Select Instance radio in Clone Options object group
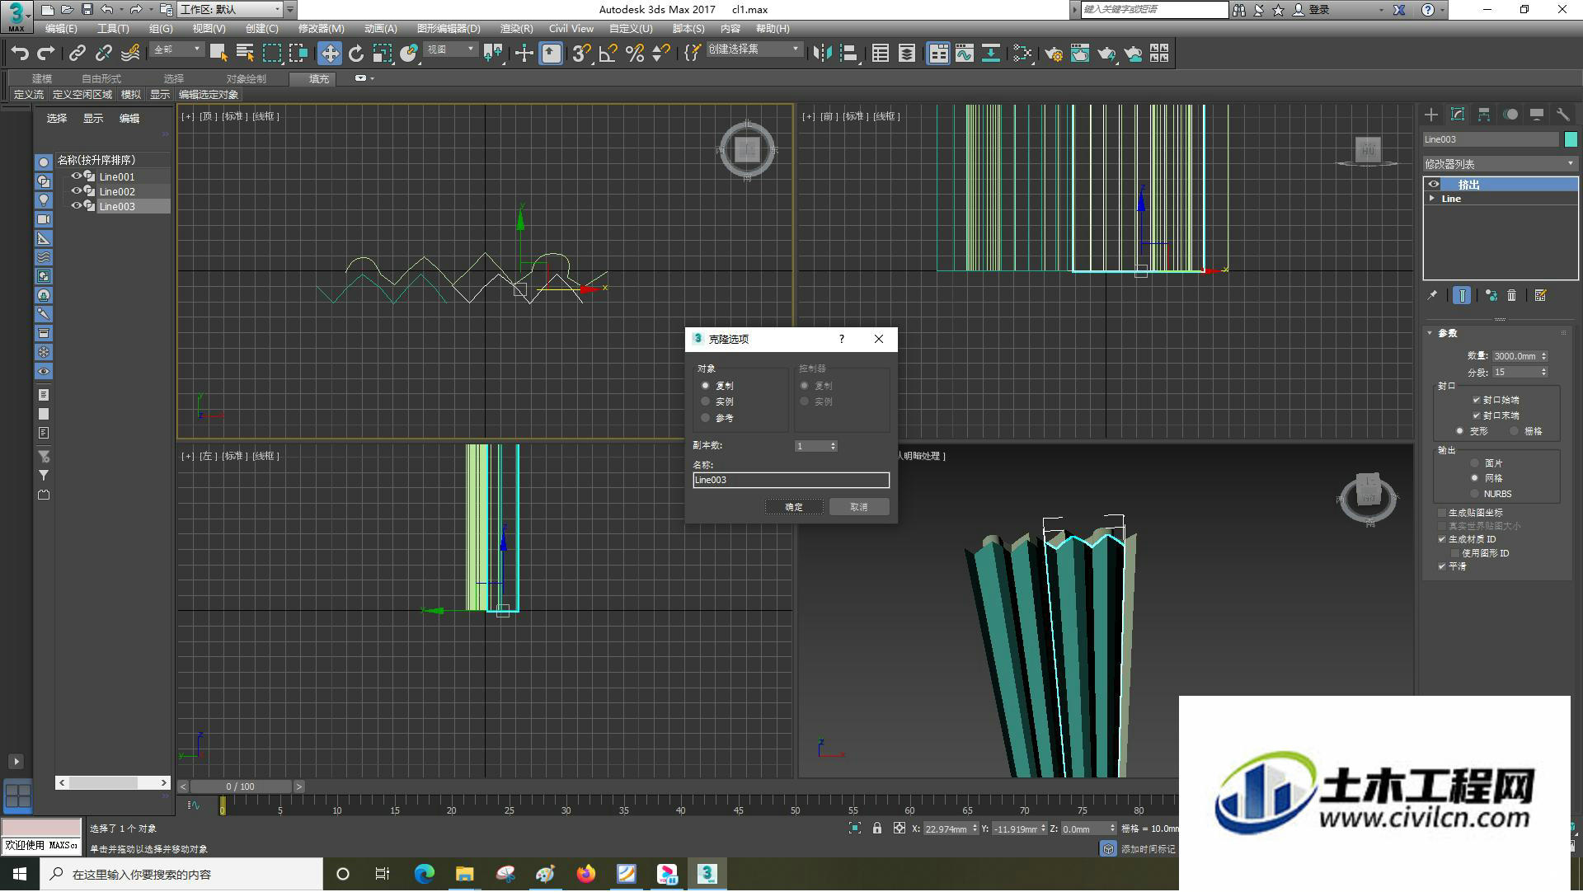Viewport: 1583px width, 892px height. (x=706, y=402)
